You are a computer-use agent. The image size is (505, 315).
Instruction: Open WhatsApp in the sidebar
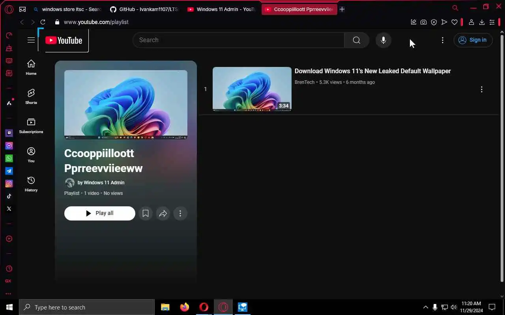click(9, 158)
